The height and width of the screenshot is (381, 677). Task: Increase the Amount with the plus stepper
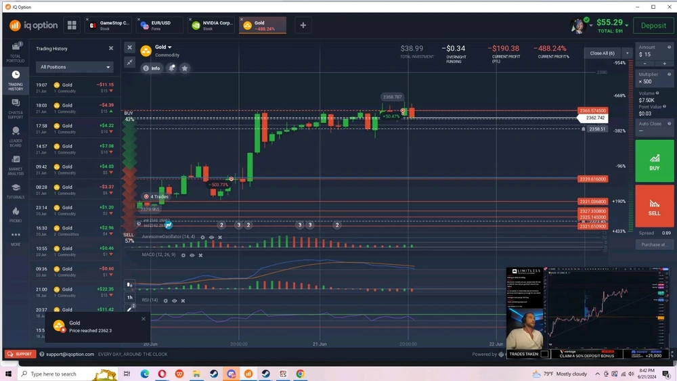pyautogui.click(x=665, y=64)
